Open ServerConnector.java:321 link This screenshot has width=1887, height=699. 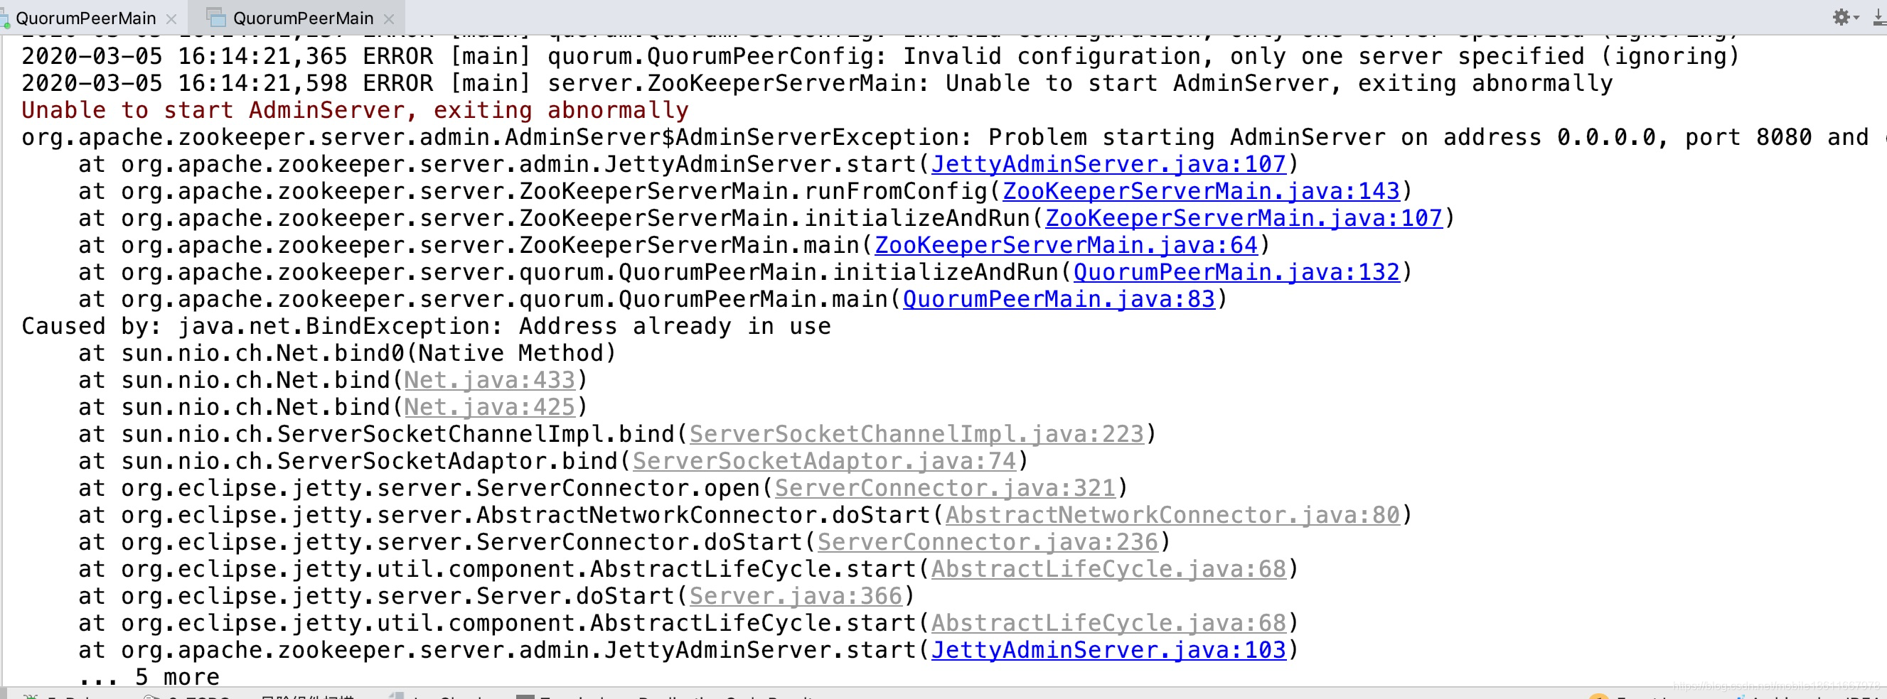coord(945,488)
